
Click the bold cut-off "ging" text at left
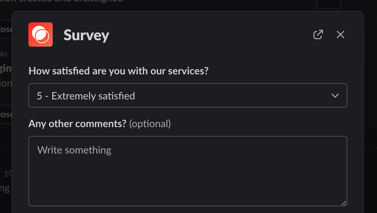(6, 68)
